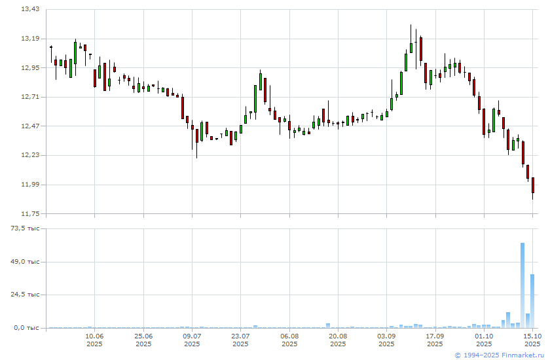Screen dimensions: 550x360
Task: Click the 11,75 price axis label
Action: pyautogui.click(x=30, y=214)
